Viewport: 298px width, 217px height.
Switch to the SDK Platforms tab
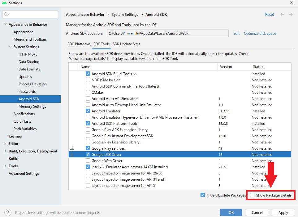tap(79, 44)
